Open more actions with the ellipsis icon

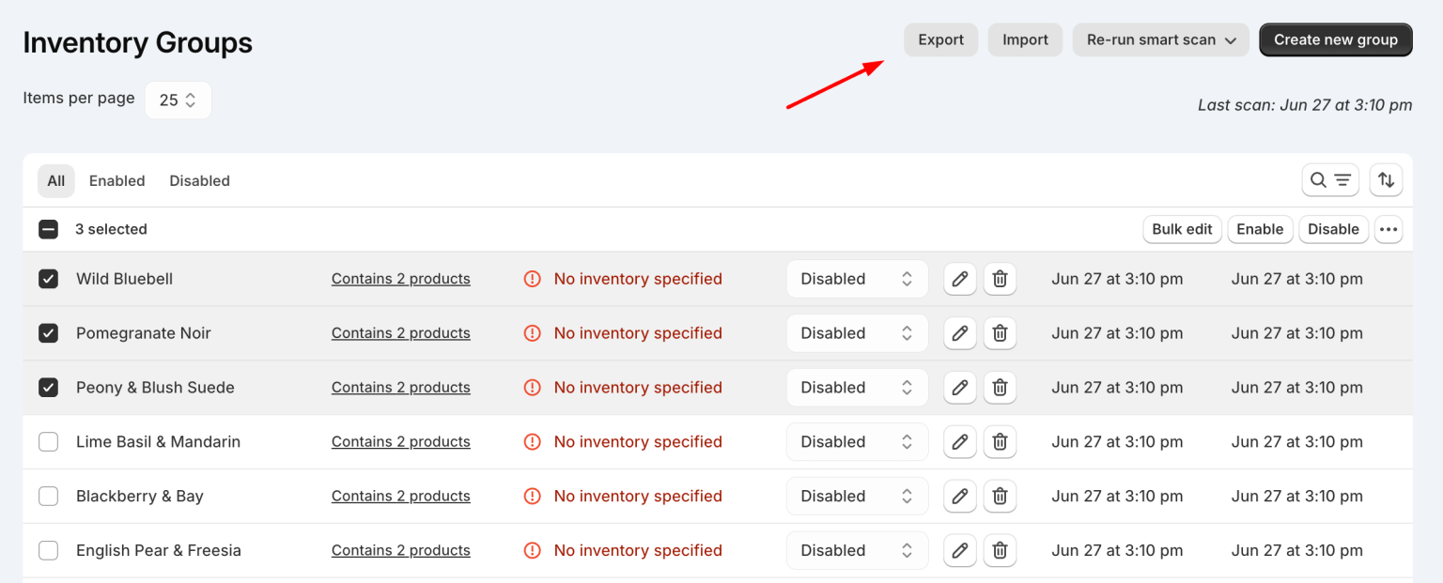[x=1389, y=229]
